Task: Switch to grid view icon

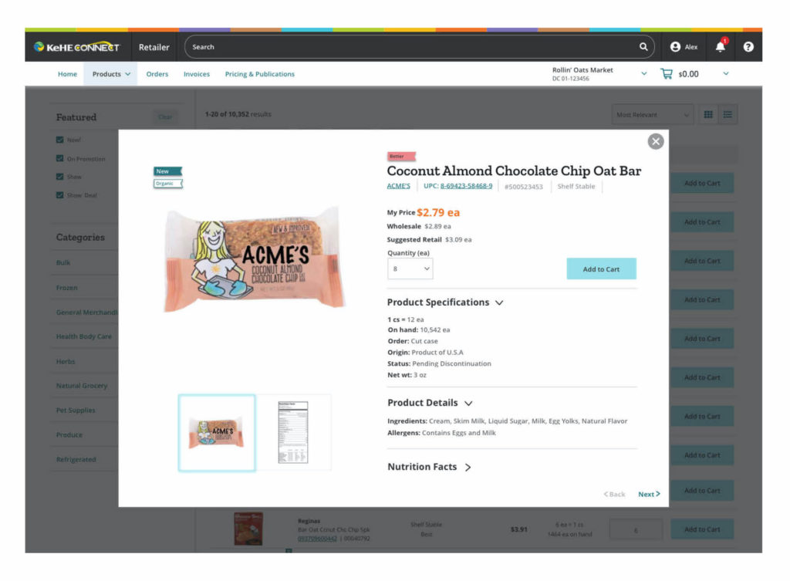Action: coord(708,114)
